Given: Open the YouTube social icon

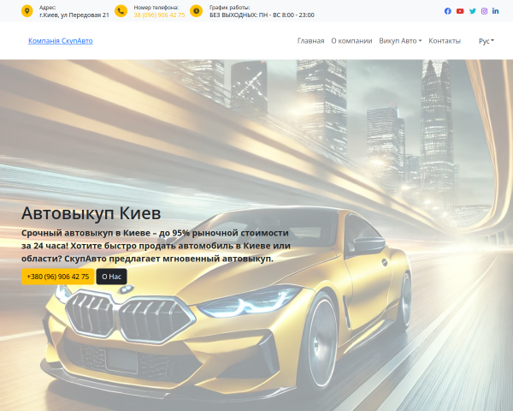Looking at the screenshot, I should click(460, 11).
